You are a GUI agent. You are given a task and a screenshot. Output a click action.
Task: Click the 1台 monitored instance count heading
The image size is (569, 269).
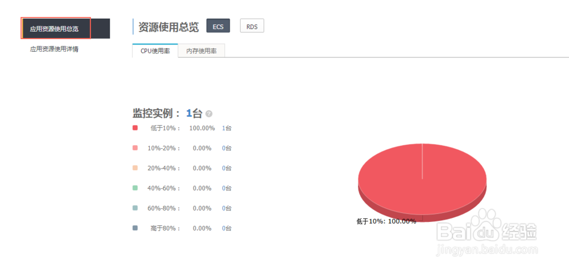point(194,114)
